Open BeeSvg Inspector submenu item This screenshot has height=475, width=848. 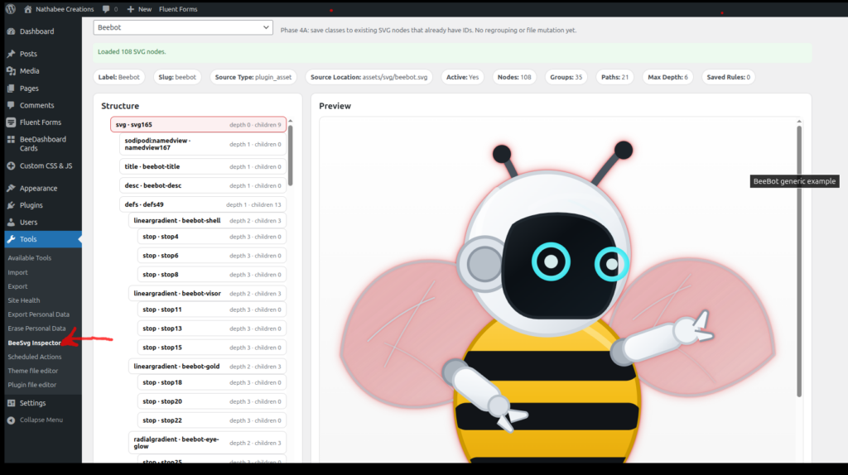coord(34,343)
